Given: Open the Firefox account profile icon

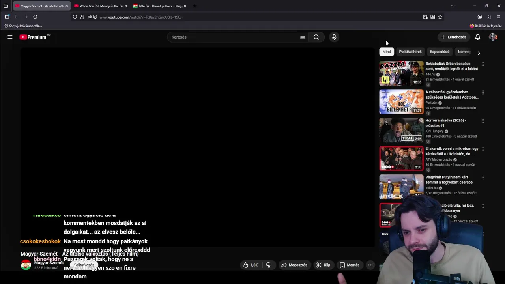Looking at the screenshot, I should coord(480,17).
